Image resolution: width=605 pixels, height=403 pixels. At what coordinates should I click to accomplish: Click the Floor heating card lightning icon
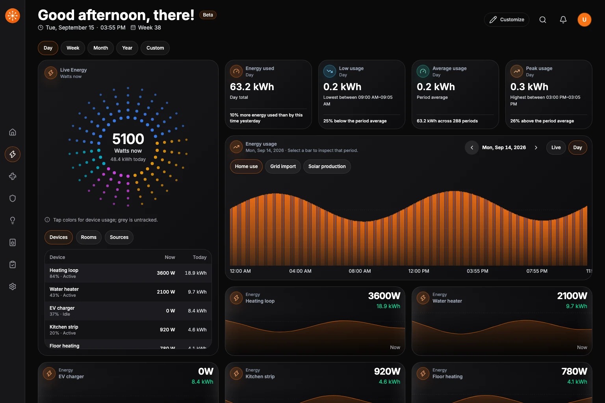423,373
